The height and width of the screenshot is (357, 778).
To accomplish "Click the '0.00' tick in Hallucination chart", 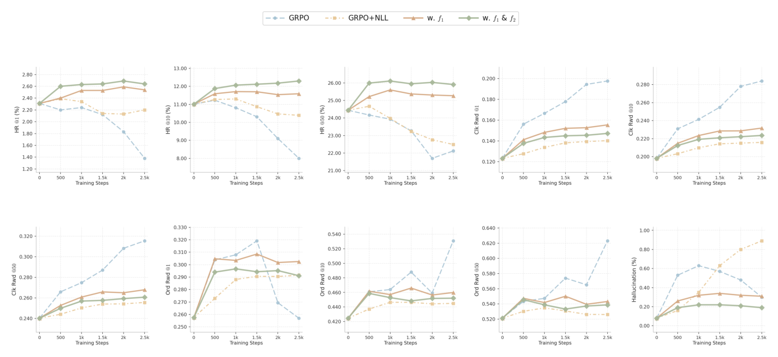I will coord(645,326).
